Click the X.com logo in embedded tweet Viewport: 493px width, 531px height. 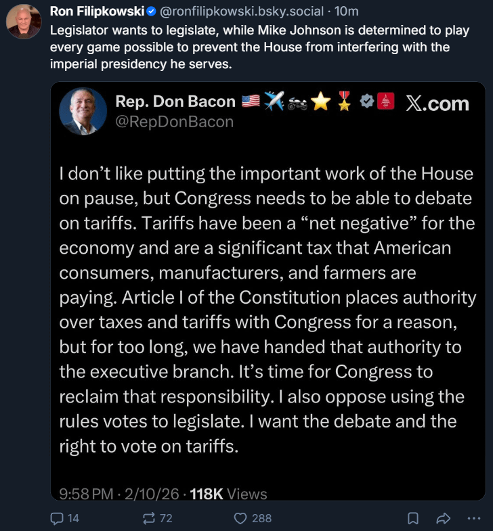click(437, 103)
